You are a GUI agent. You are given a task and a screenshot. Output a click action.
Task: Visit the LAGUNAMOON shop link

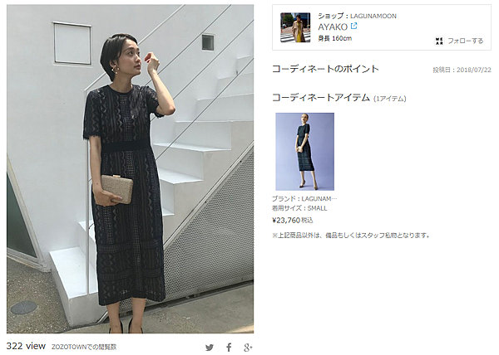click(373, 16)
